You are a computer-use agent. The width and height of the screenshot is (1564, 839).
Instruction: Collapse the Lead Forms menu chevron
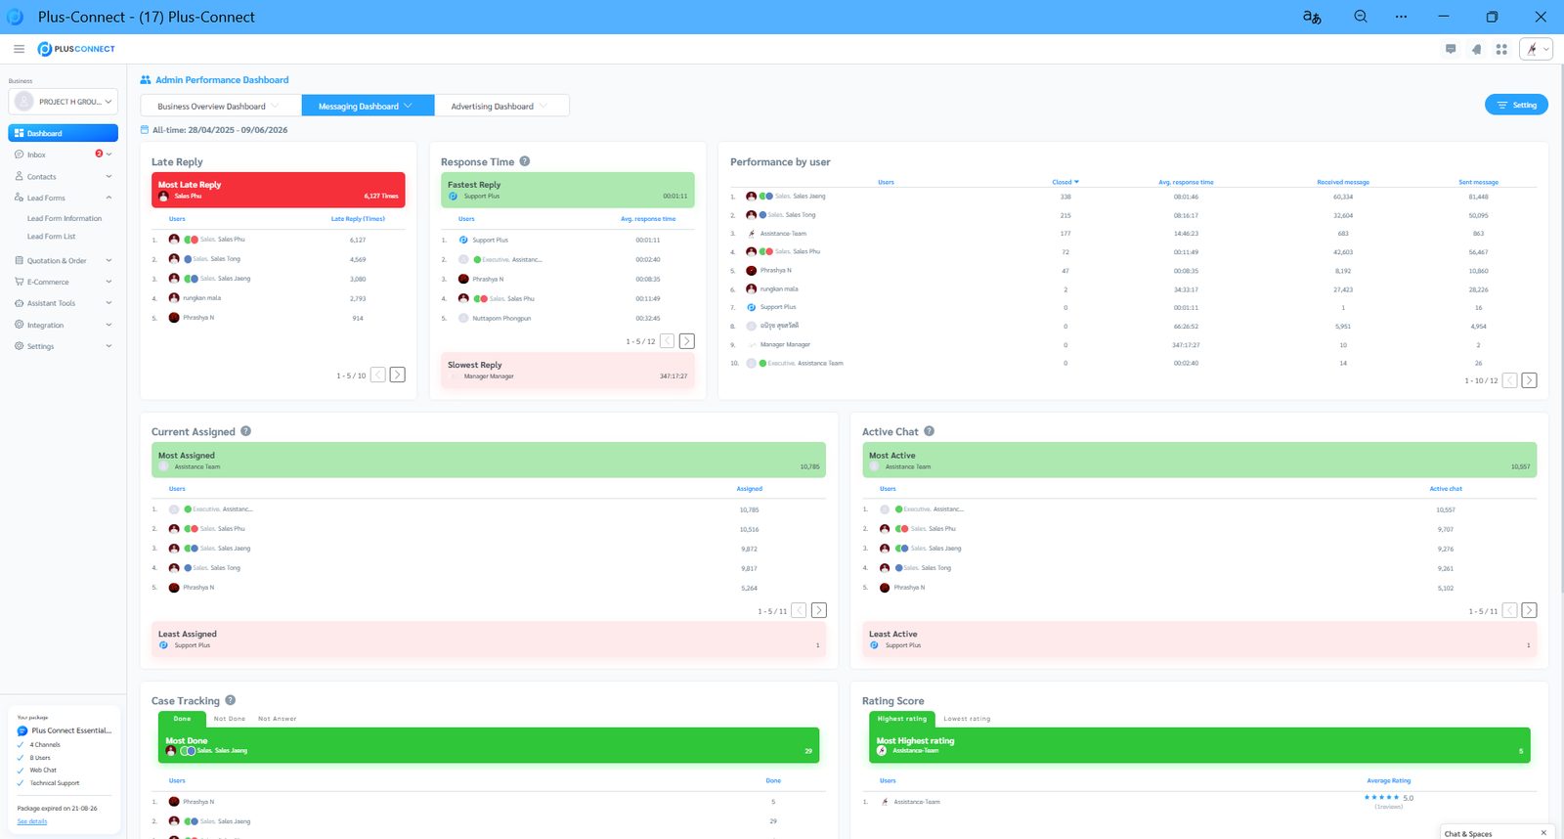click(109, 198)
